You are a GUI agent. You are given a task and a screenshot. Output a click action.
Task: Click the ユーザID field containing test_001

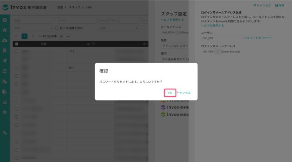tap(222, 38)
